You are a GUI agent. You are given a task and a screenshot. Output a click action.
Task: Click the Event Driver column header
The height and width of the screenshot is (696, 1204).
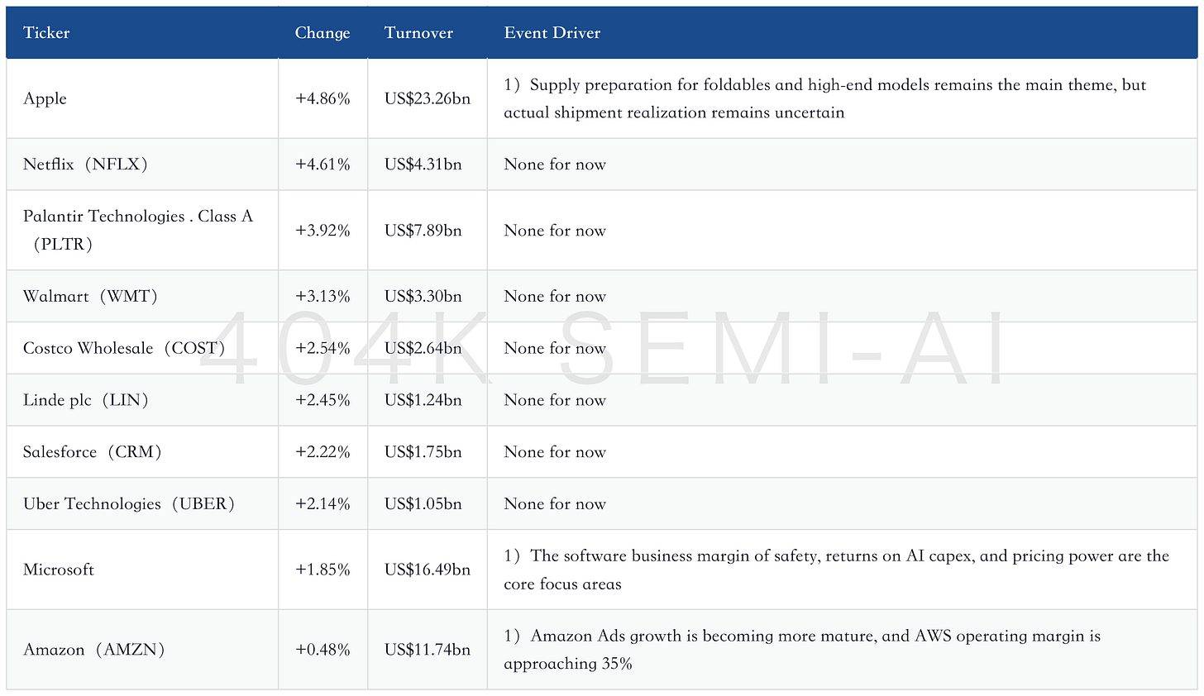point(552,33)
